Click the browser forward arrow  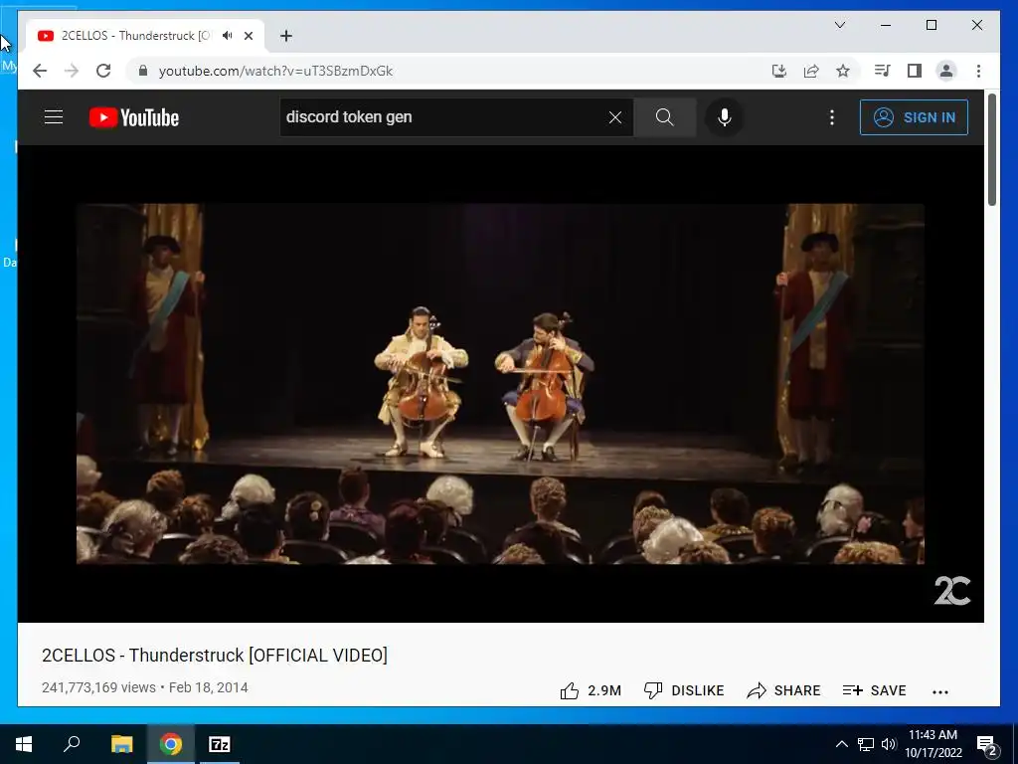(72, 71)
